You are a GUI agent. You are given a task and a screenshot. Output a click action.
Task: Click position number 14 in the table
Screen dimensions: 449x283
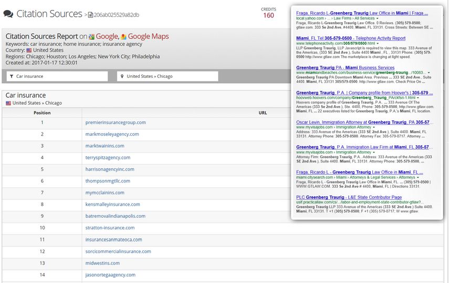[x=42, y=275]
